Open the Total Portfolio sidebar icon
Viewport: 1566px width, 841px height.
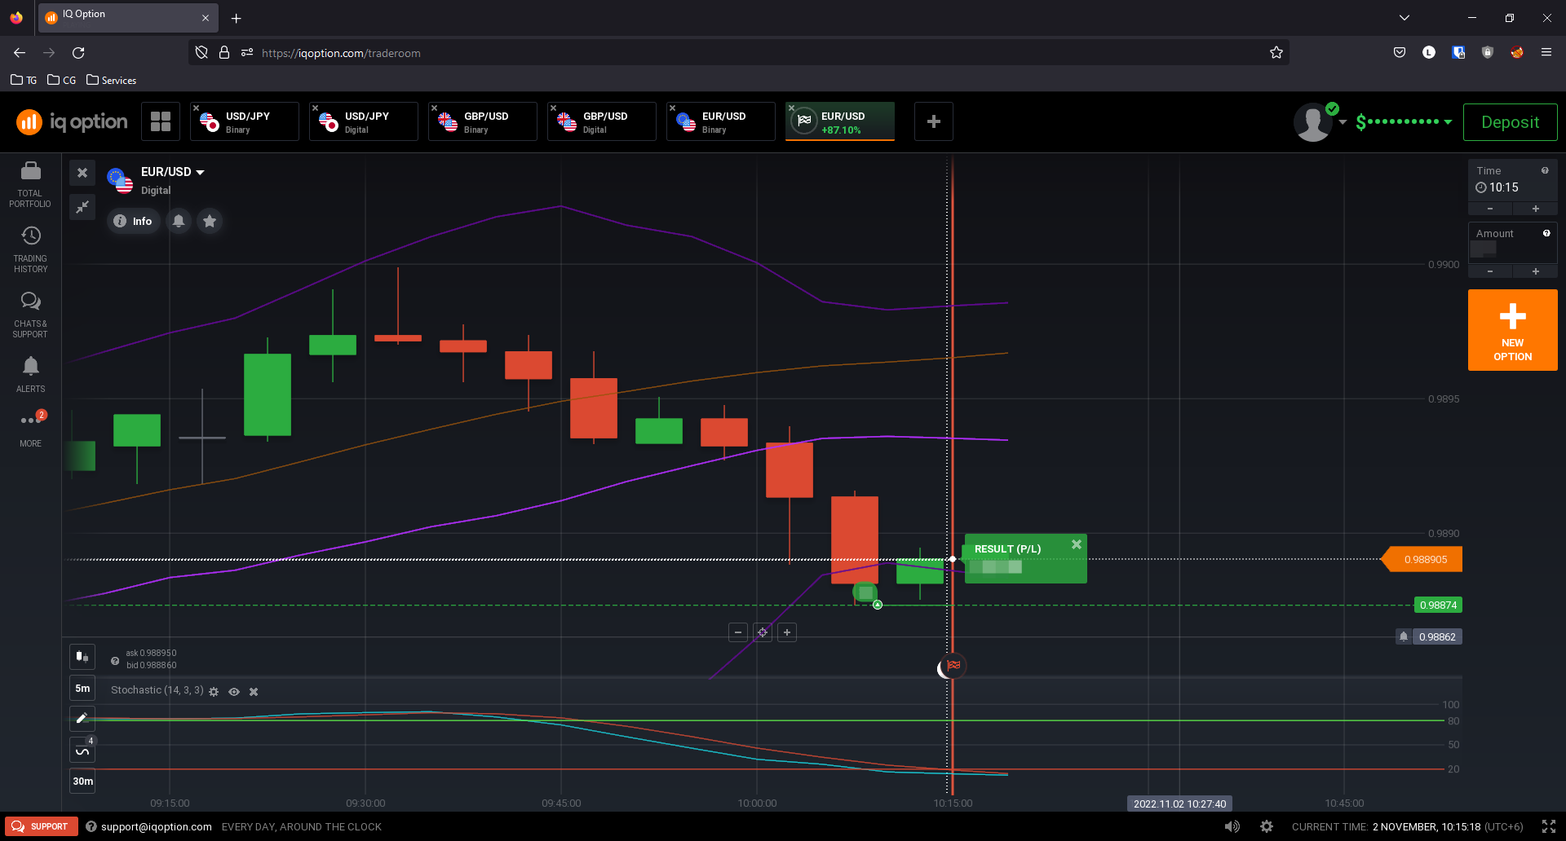(x=30, y=184)
